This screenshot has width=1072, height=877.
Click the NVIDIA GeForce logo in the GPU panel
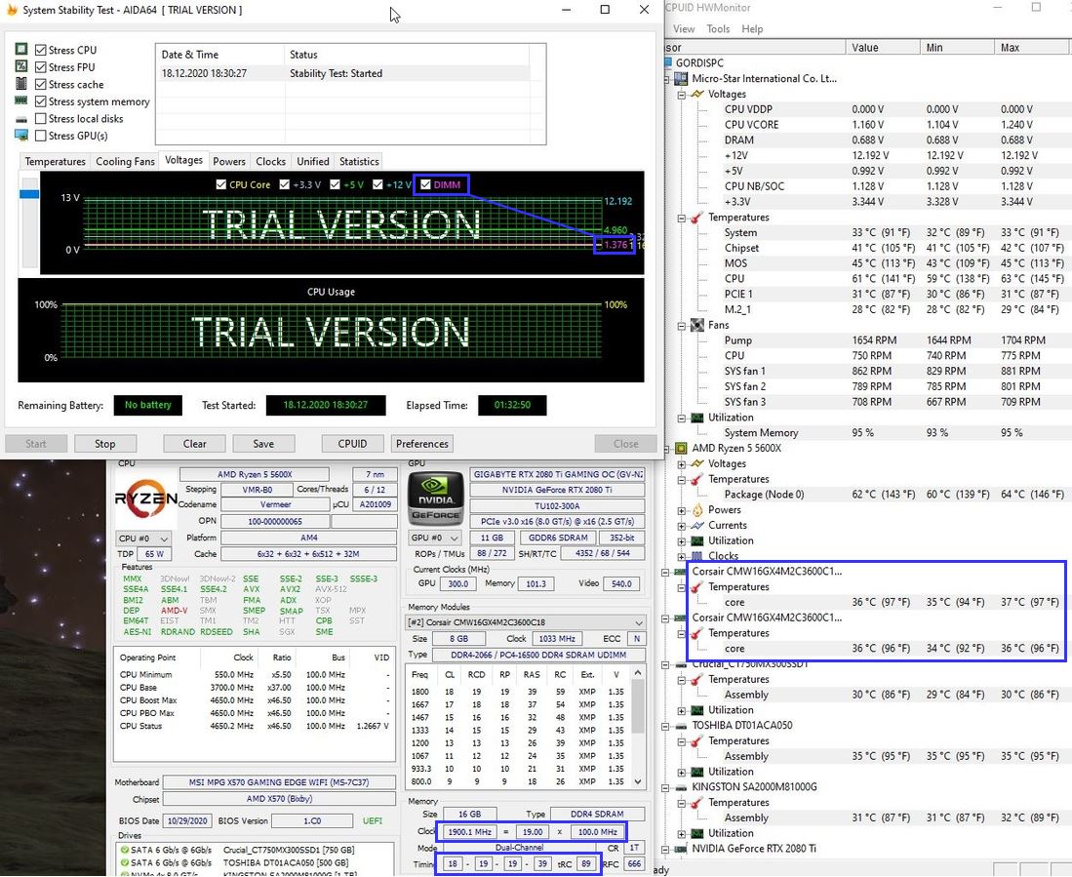click(435, 497)
